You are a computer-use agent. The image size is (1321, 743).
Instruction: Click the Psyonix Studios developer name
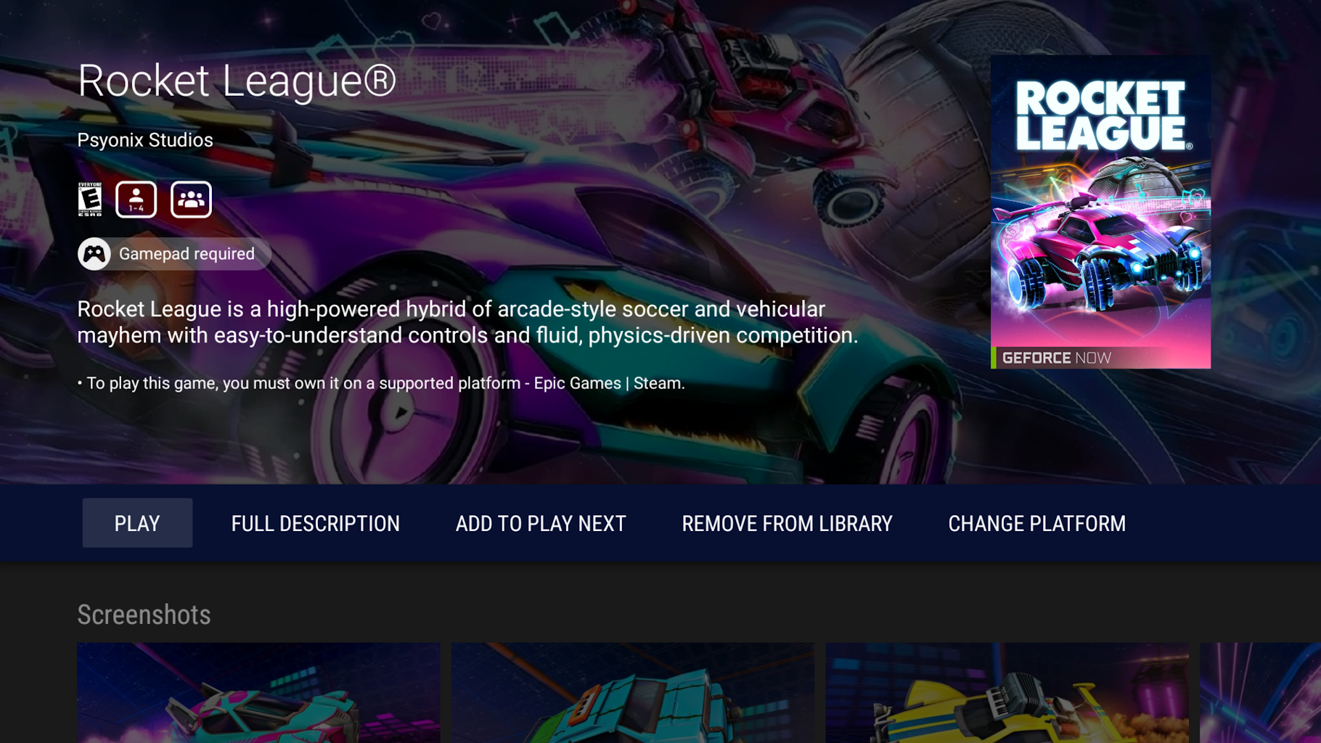145,140
